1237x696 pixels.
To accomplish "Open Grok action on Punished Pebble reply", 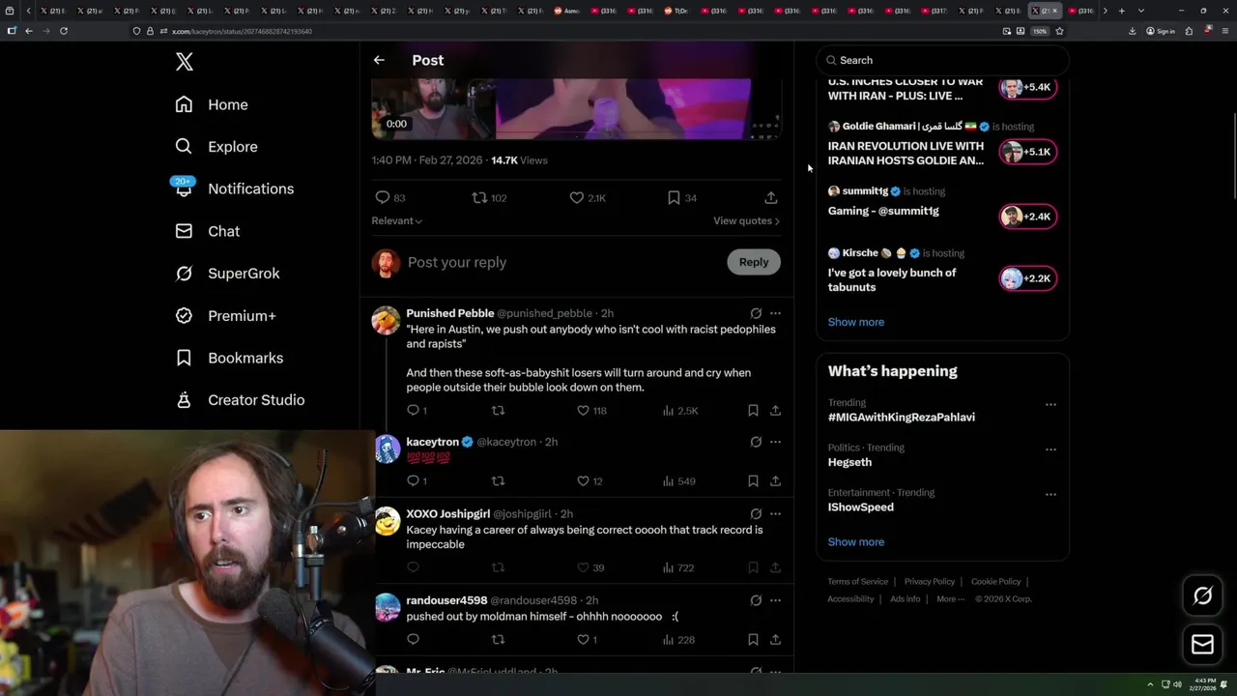I will click(756, 313).
